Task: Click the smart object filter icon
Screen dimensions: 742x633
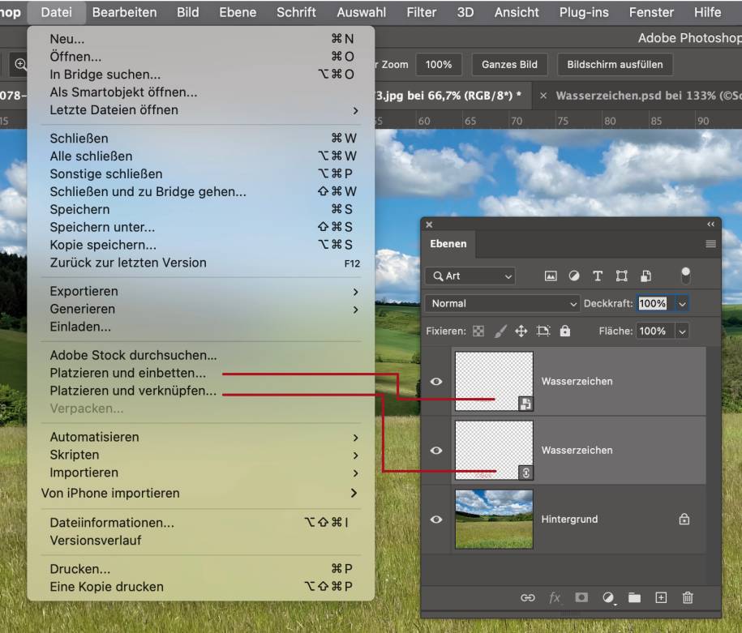Action: [x=646, y=276]
